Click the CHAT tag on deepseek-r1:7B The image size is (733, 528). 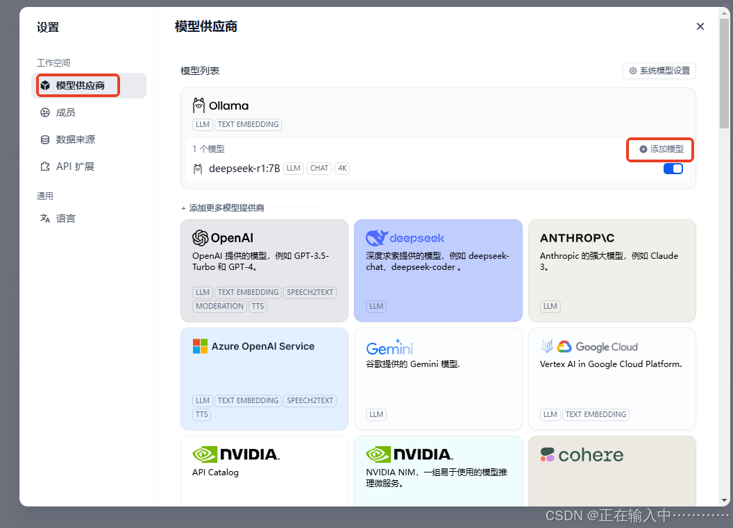(319, 168)
